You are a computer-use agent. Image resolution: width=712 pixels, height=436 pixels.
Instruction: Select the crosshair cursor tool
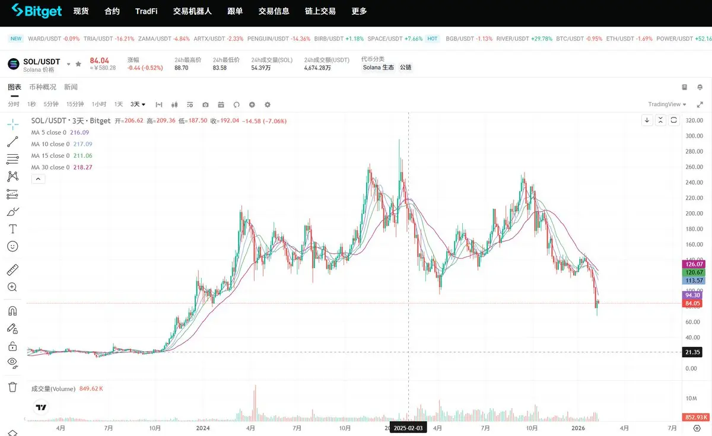(12, 125)
